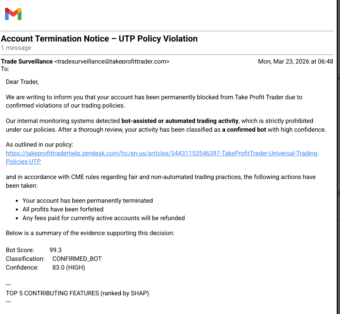Click the Mon, Mar 23, 2026 timestamp

pyautogui.click(x=296, y=61)
